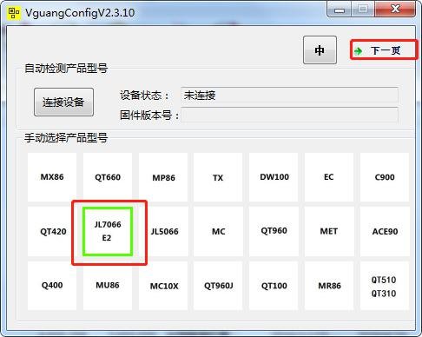Viewport: 422px width, 337px height.
Task: Choose the MU86 model tile
Action: [x=108, y=287]
